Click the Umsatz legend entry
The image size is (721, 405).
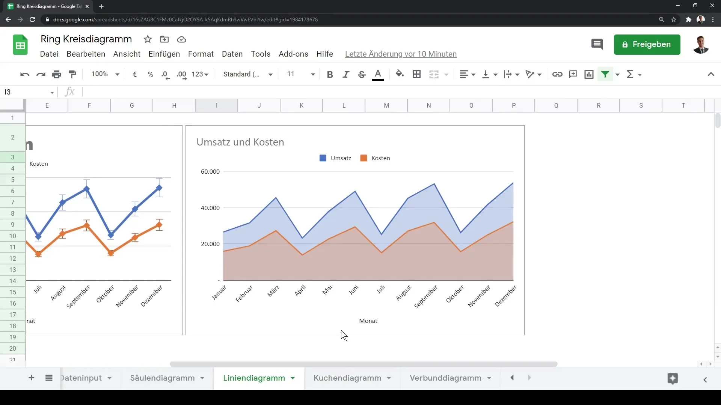(335, 158)
